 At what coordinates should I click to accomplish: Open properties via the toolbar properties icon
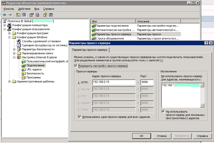[x=32, y=15]
